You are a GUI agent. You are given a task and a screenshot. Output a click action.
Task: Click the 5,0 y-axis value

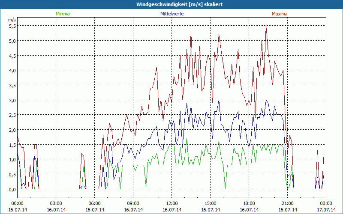click(12, 41)
